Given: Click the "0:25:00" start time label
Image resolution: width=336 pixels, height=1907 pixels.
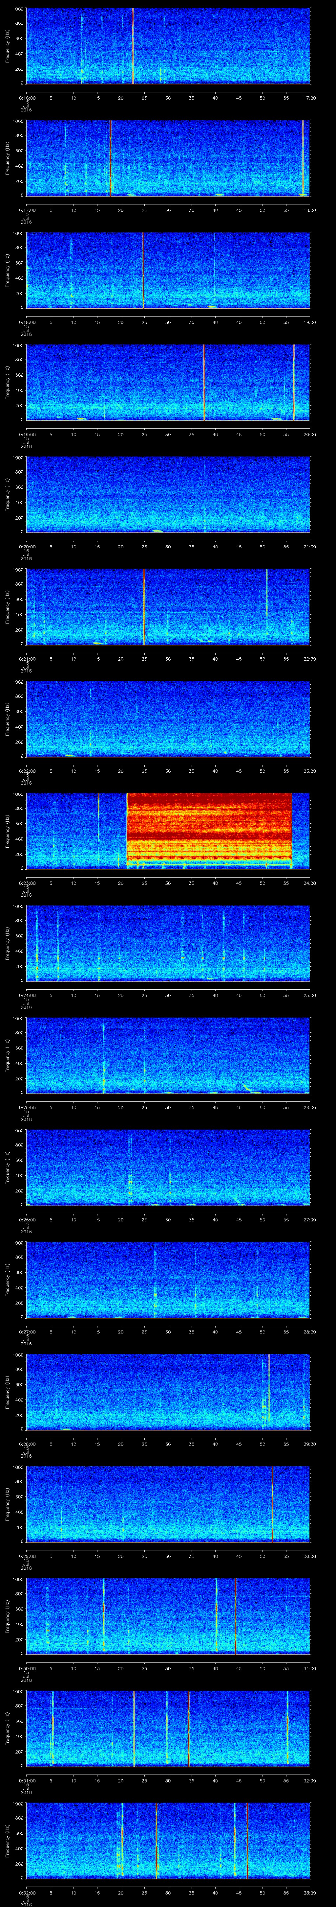Looking at the screenshot, I should click(x=27, y=1107).
